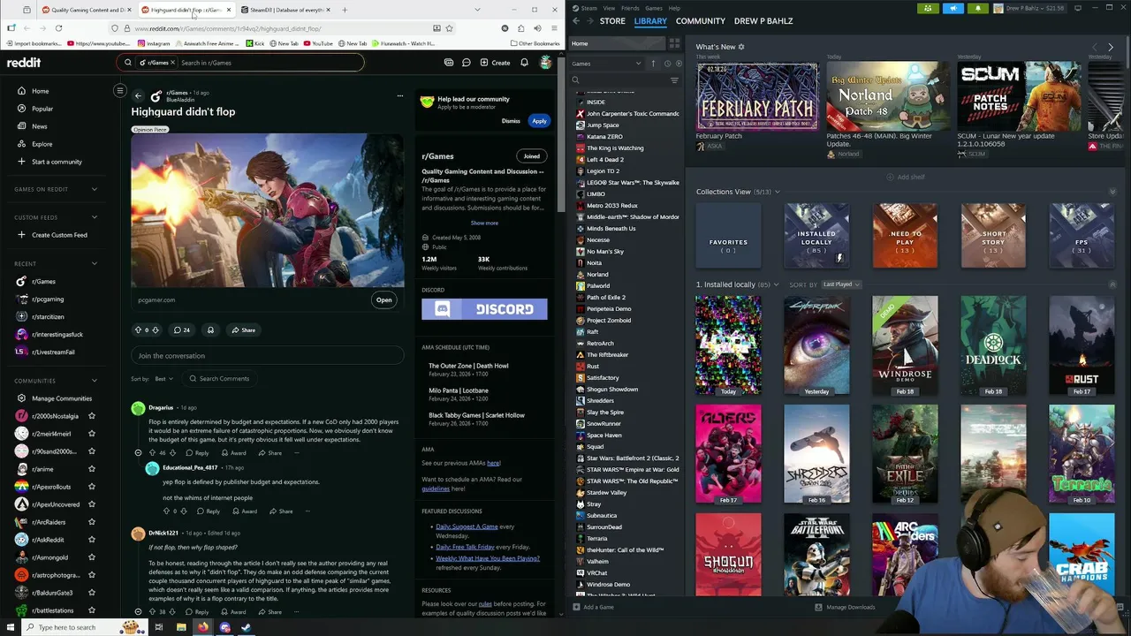Click the Joined button for r/Games
This screenshot has height=636, width=1131.
pyautogui.click(x=531, y=156)
